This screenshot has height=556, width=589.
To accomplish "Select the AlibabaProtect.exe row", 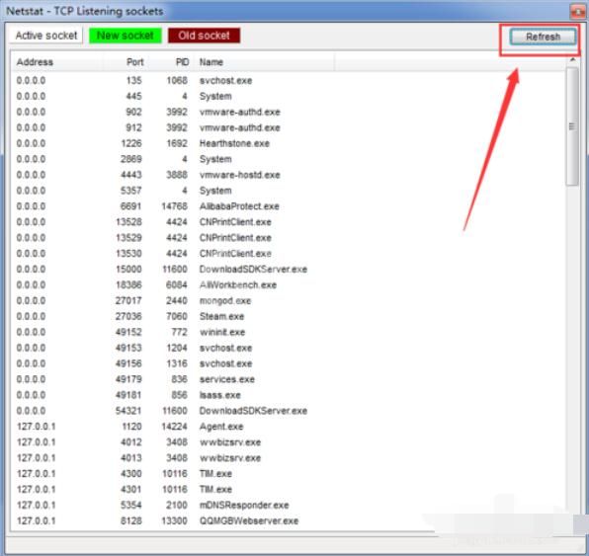I will [x=289, y=206].
